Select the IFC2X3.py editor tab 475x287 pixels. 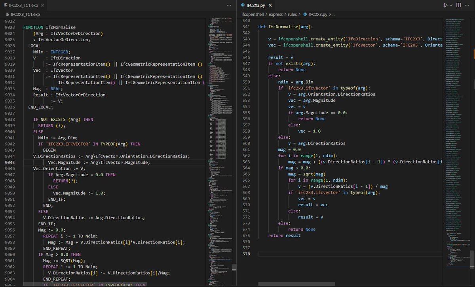click(x=256, y=5)
